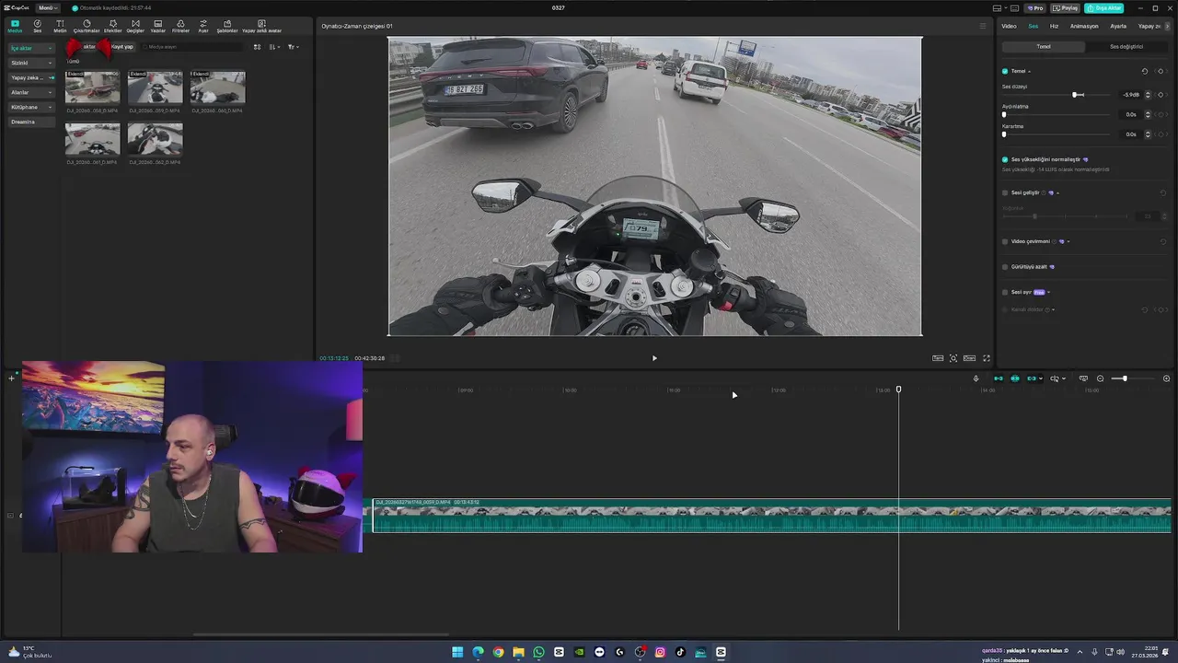
Task: Expand İçe aktar sidebar section
Action: pos(32,48)
